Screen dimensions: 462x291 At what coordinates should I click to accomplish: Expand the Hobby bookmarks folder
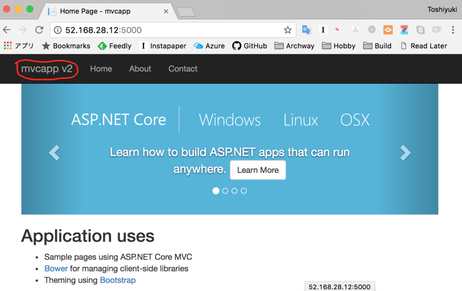338,46
